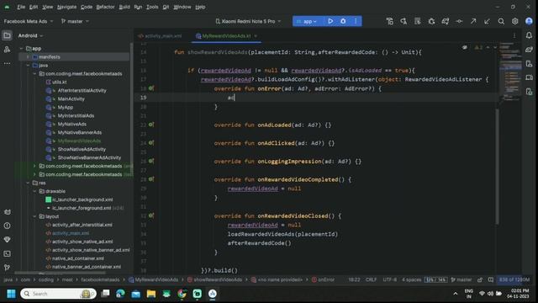Image resolution: width=538 pixels, height=303 pixels.
Task: Open File Explorer from taskbar
Action: (151, 294)
